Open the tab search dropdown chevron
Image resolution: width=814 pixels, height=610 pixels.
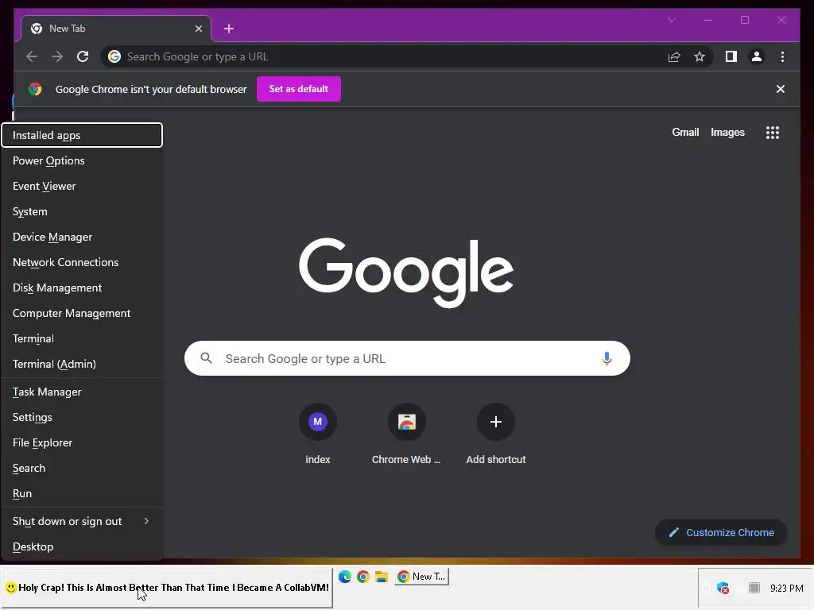pos(671,20)
